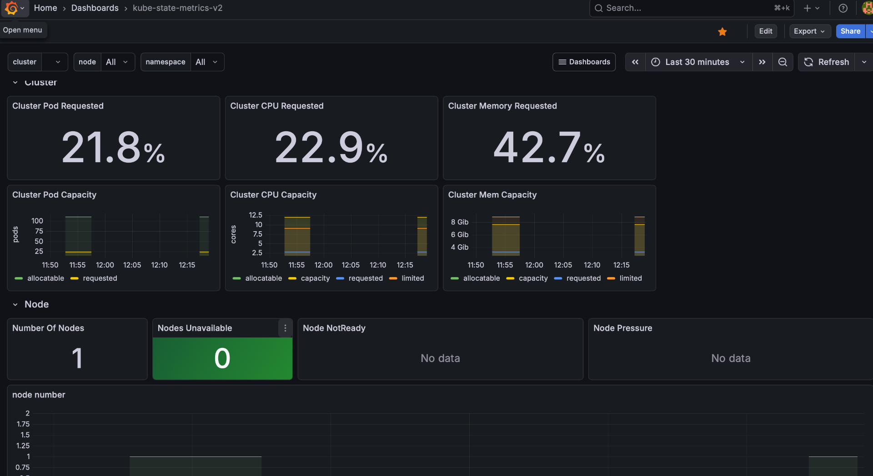The width and height of the screenshot is (873, 476).
Task: Shift time range backward
Action: pyautogui.click(x=635, y=62)
